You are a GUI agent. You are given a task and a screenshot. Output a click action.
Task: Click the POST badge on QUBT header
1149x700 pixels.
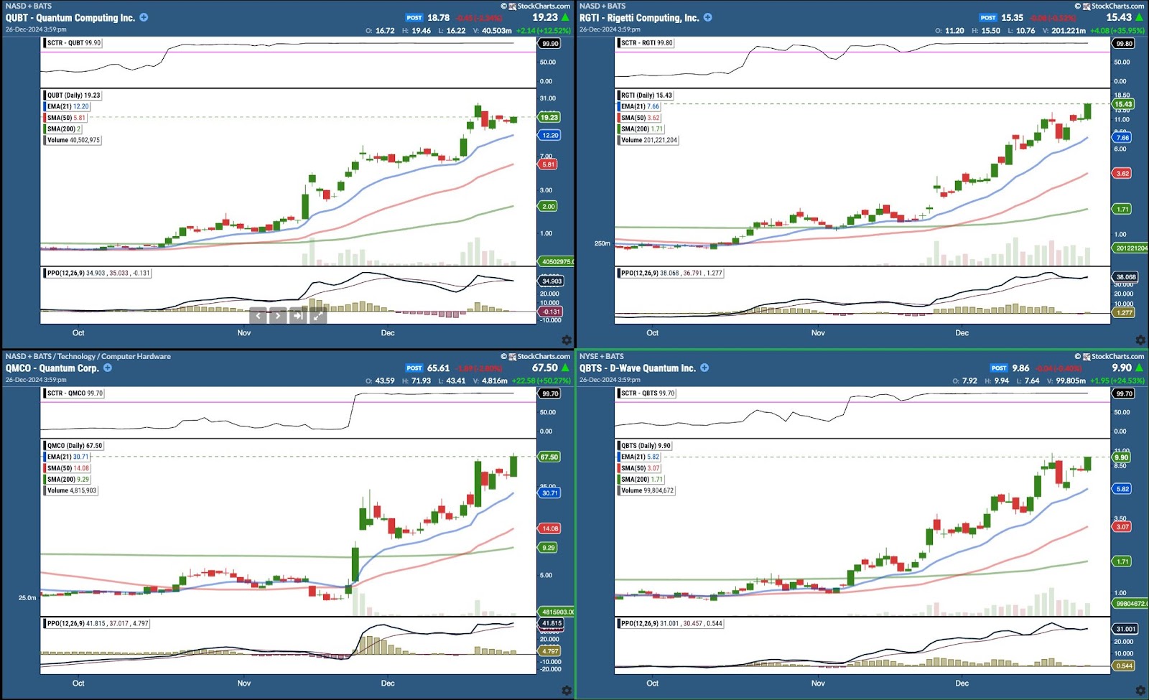(414, 18)
